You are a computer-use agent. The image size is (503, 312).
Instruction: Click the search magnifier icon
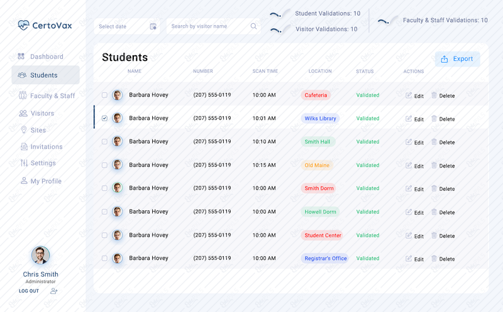253,26
